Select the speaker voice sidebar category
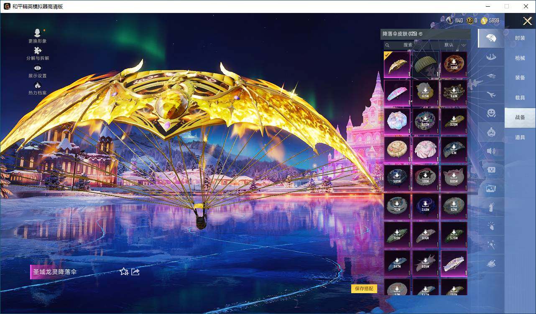This screenshot has width=536, height=314. point(491,151)
